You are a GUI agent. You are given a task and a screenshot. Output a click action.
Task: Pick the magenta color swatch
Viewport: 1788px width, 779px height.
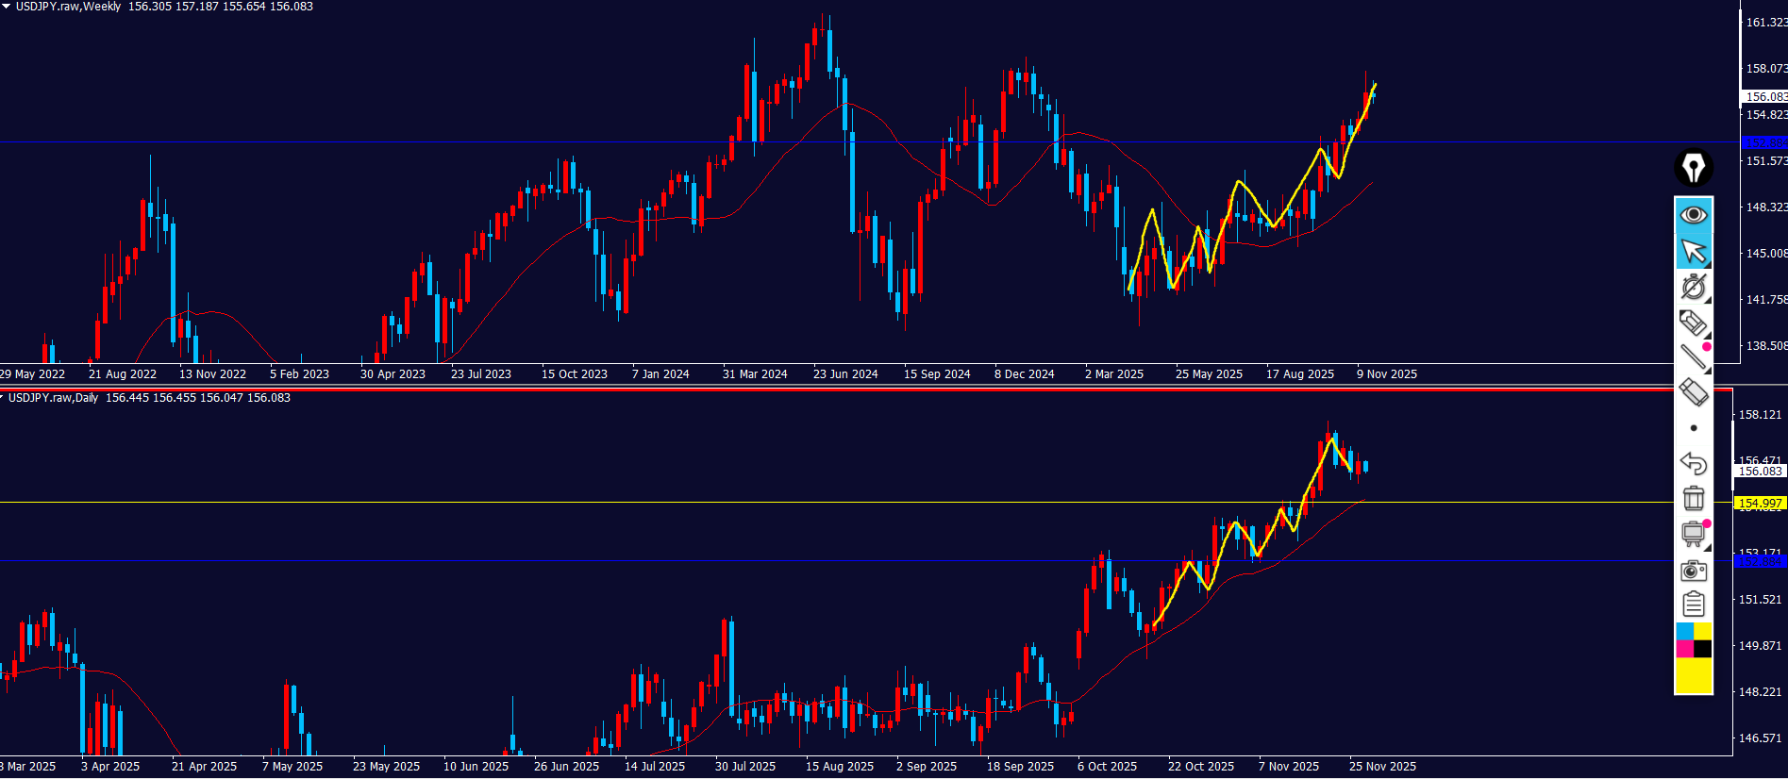tap(1684, 649)
